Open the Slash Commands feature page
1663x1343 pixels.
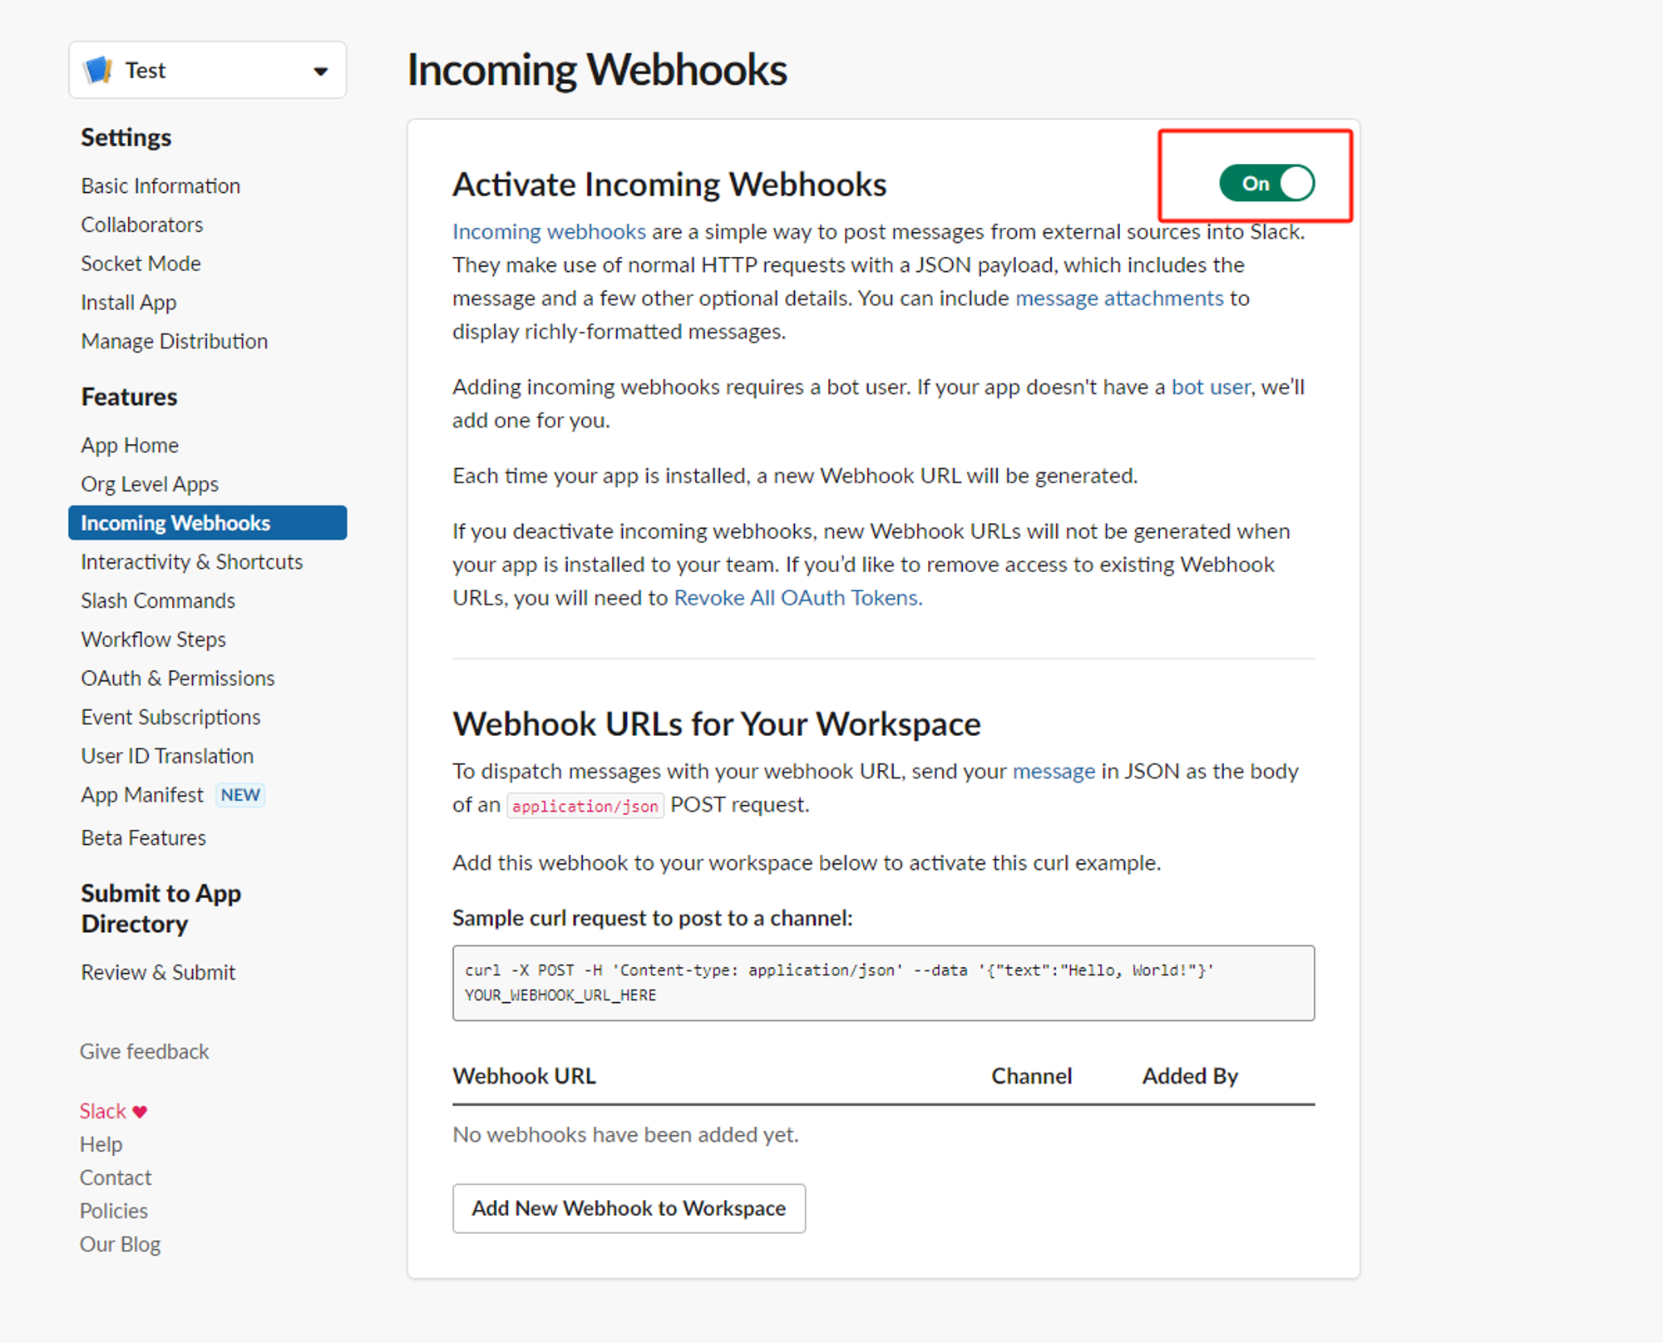(158, 600)
